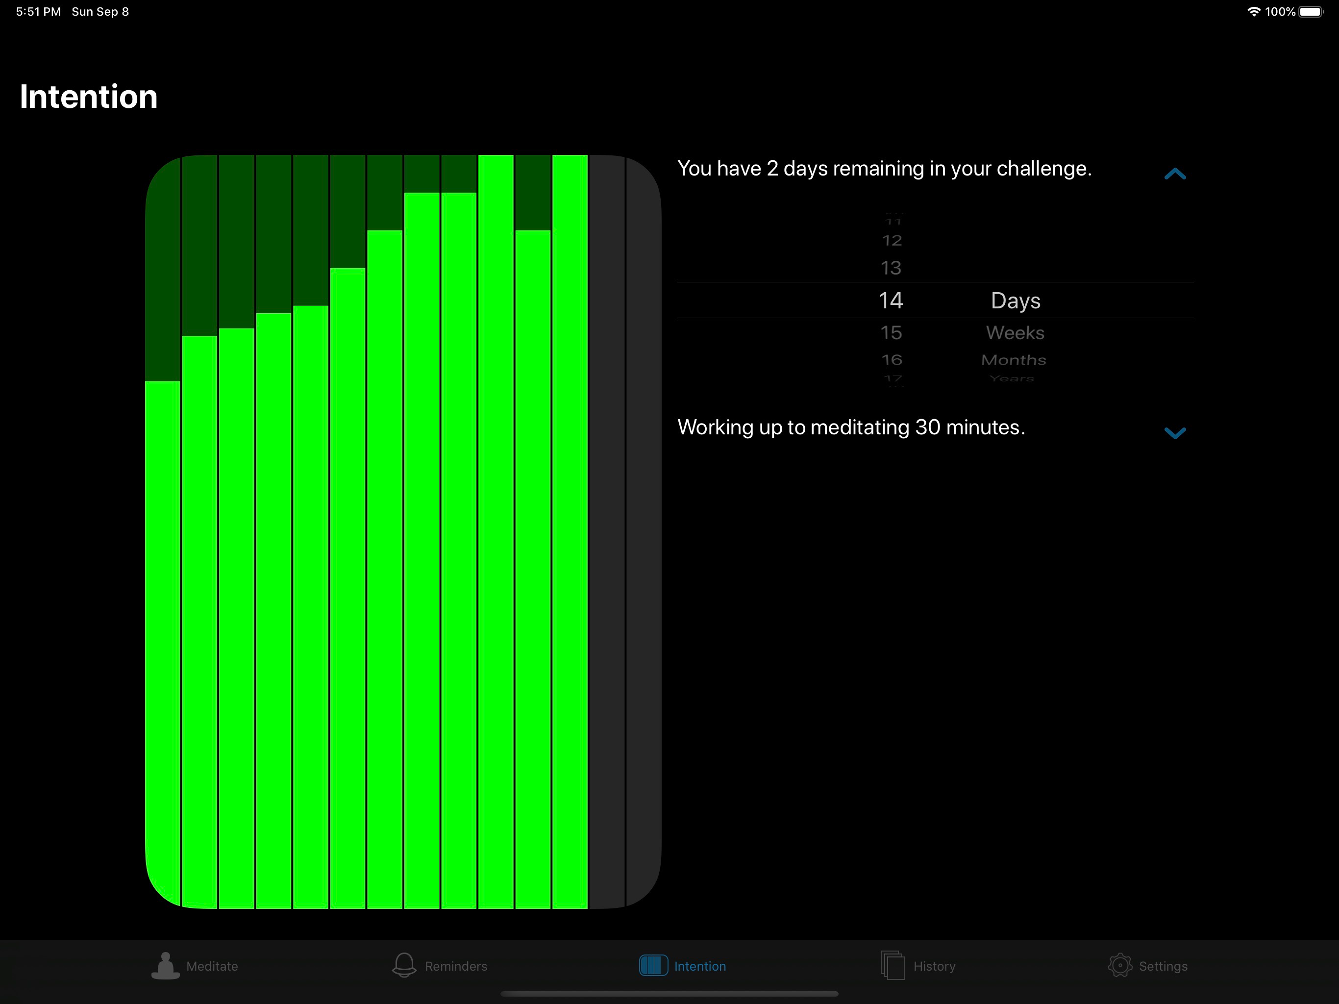This screenshot has height=1004, width=1339.
Task: Switch to the Reminders tab label
Action: 456,966
